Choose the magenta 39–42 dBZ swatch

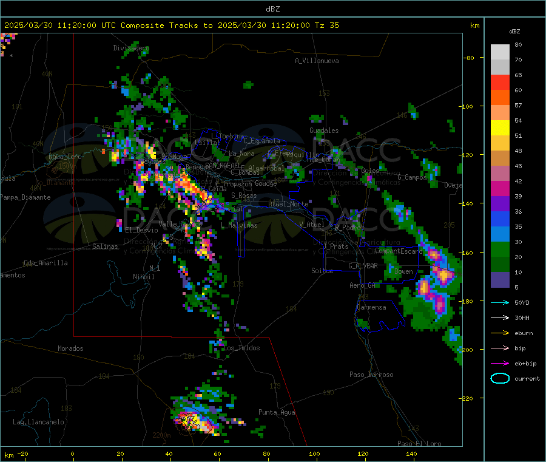click(500, 188)
